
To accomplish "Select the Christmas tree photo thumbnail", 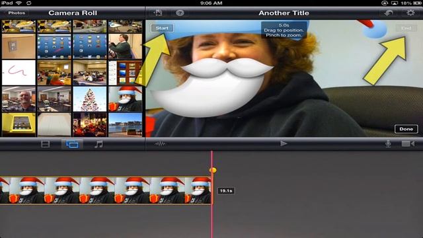I will click(x=90, y=99).
